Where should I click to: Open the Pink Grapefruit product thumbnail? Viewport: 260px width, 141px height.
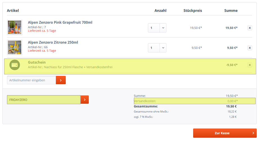15,27
